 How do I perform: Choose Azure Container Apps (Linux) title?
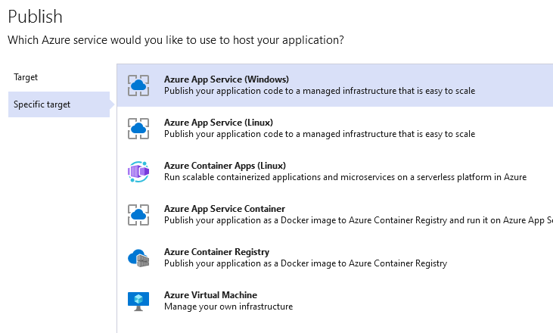[x=225, y=166]
